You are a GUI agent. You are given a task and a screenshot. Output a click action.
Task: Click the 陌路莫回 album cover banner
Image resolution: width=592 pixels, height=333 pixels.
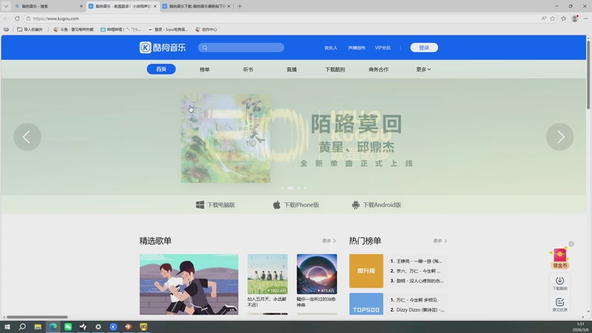point(226,138)
